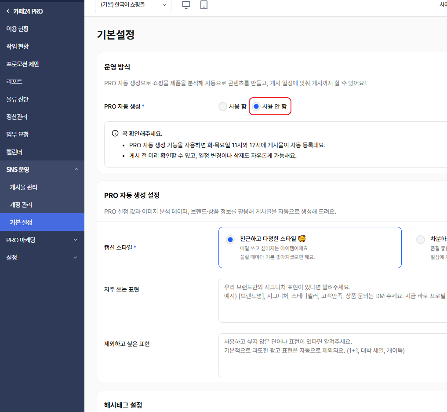Click the 게시 전 미리 확인 notice line
447x412 pixels.
click(x=213, y=156)
